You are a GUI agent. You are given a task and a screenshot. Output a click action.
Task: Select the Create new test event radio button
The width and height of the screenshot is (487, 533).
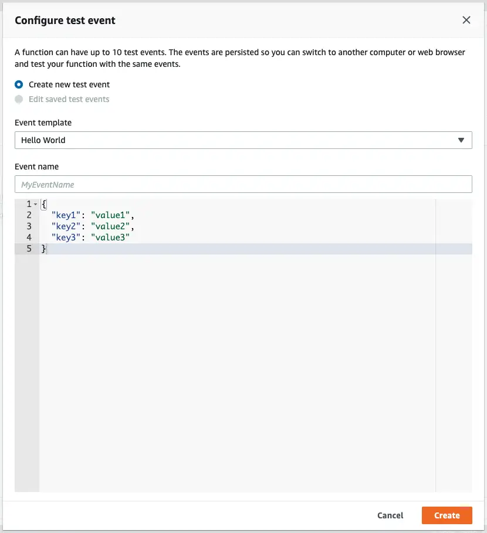tap(18, 84)
